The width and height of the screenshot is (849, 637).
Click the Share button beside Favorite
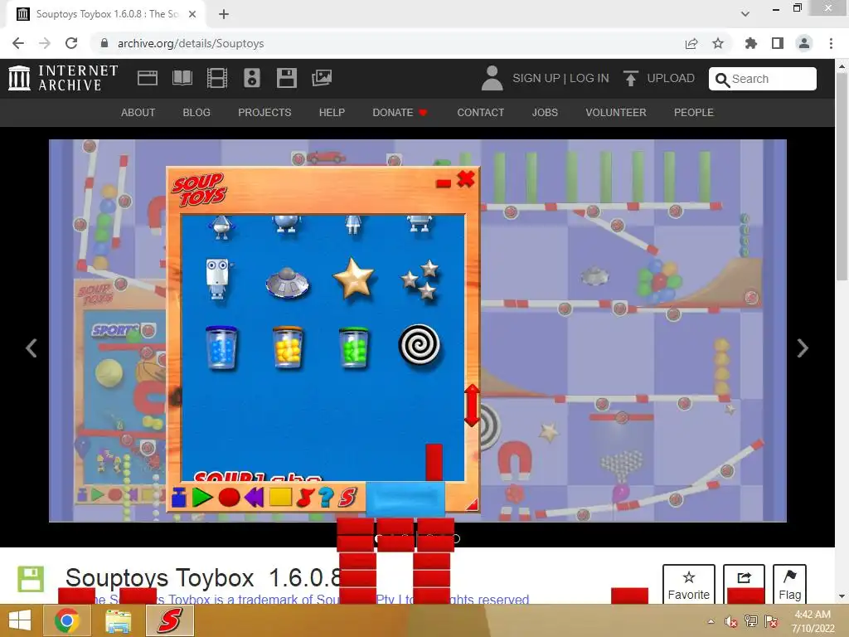(x=744, y=584)
